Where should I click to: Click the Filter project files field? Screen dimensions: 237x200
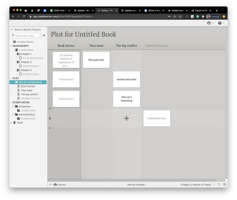(x=25, y=36)
